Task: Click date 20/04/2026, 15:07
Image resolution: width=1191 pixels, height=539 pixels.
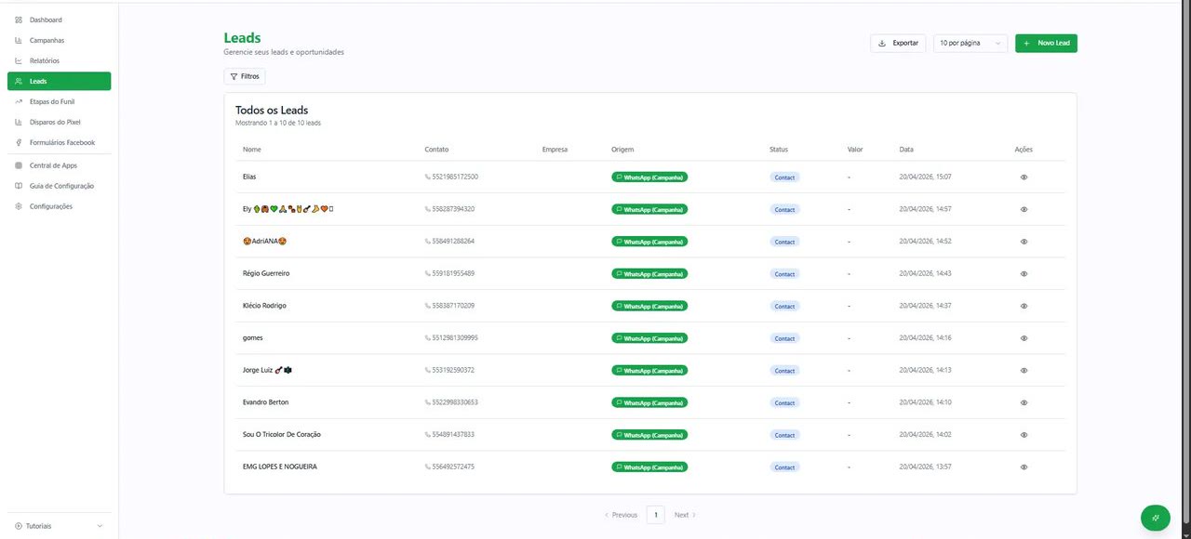Action: click(x=925, y=177)
